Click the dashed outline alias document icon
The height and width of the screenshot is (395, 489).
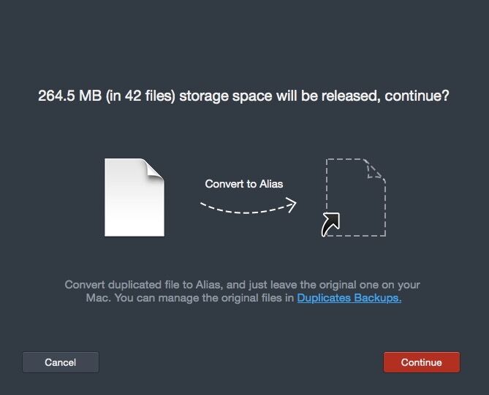(355, 197)
